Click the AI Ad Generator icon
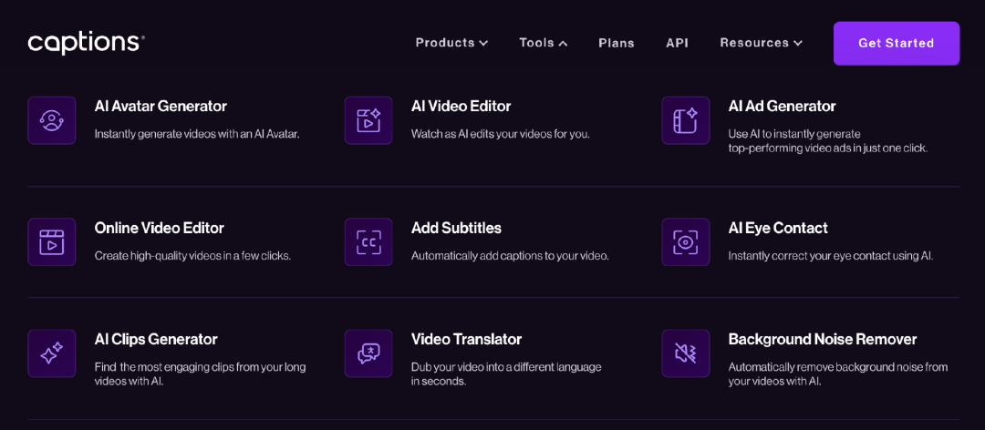The width and height of the screenshot is (985, 430). click(x=685, y=120)
